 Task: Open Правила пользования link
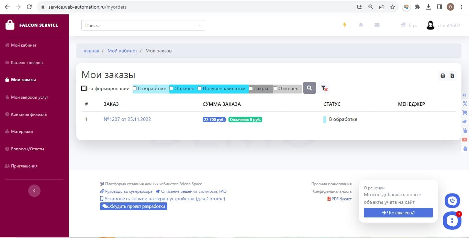(x=331, y=184)
